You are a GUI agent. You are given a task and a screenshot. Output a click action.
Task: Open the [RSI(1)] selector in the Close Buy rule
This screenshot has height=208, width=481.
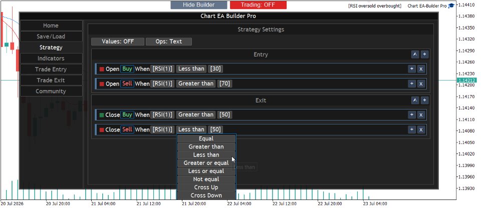pyautogui.click(x=162, y=115)
